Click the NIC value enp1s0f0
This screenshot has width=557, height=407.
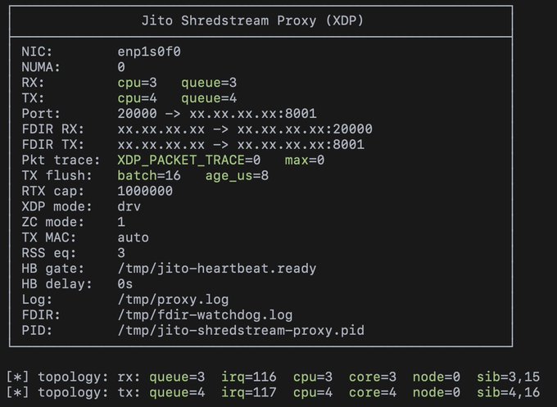[149, 52]
